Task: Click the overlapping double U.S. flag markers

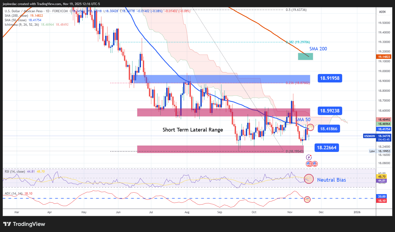Action: coord(310,164)
